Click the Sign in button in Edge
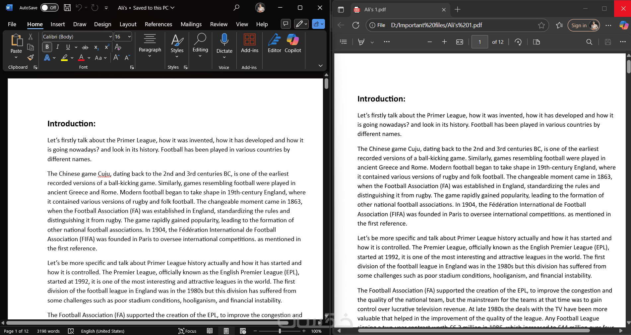 (x=584, y=25)
